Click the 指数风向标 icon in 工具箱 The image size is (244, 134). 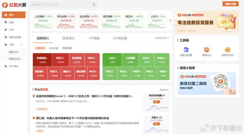(228, 50)
